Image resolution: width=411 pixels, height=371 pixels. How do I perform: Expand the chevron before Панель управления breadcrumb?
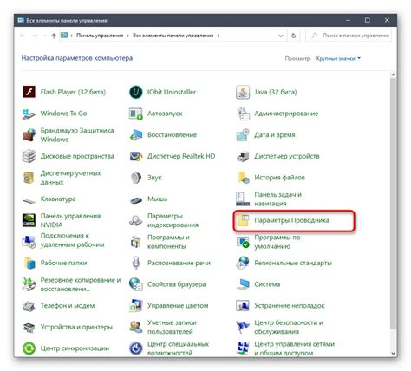(72, 36)
